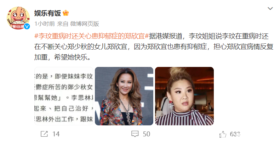Click the comment count 50
280x142 pixels.
[x=147, y=134]
